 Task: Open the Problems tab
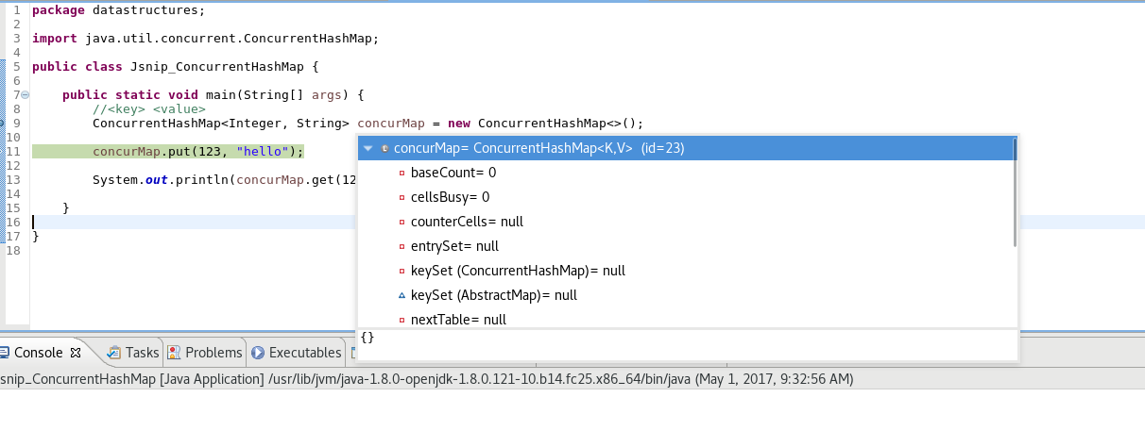pos(213,353)
